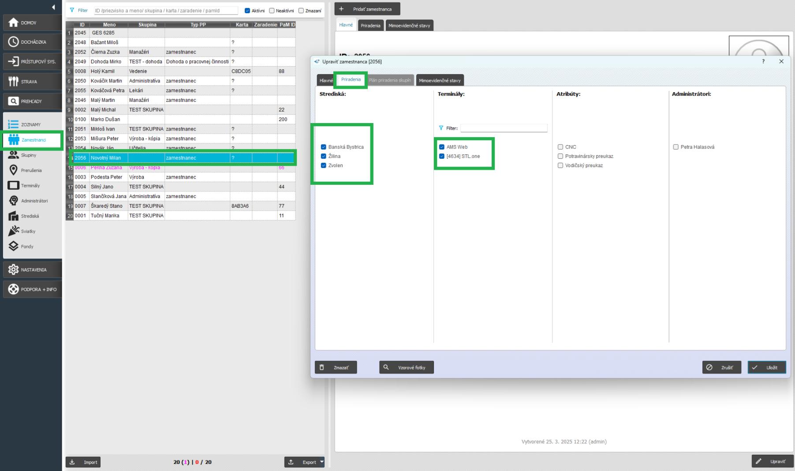Open the Nastavenia gear icon
The image size is (795, 471).
click(13, 269)
